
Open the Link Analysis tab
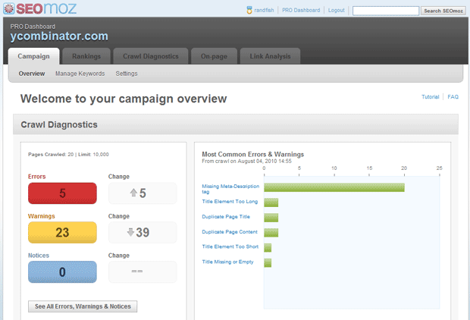270,56
